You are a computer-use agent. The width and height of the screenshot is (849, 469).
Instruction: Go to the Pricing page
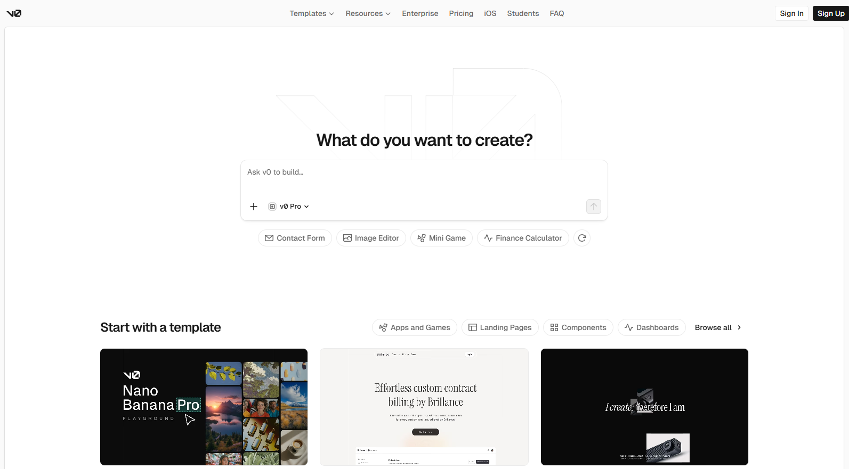click(461, 13)
